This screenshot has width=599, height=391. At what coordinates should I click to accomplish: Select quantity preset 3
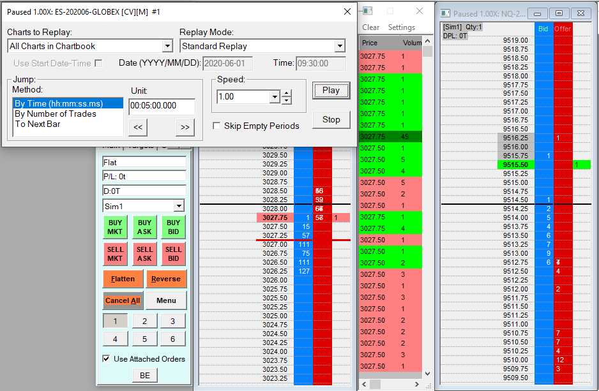tap(172, 321)
